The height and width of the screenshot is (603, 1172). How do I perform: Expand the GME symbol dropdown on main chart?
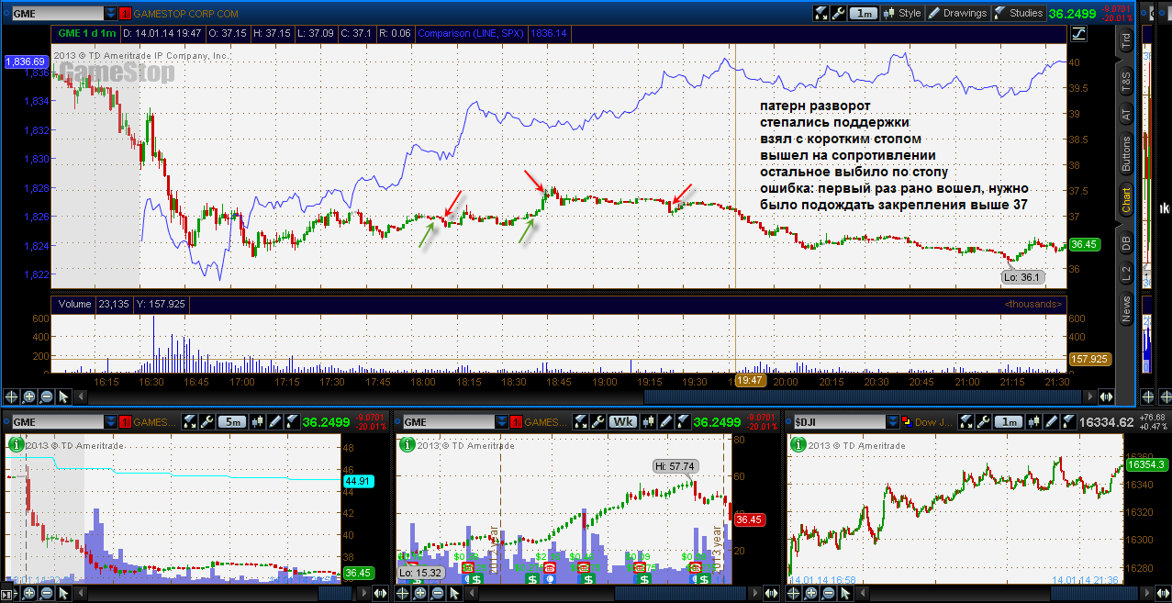point(111,13)
